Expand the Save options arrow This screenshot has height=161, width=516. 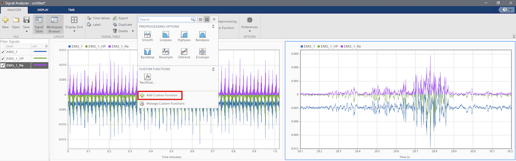tap(26, 31)
